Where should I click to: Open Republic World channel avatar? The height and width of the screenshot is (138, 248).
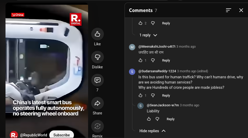(x=14, y=135)
